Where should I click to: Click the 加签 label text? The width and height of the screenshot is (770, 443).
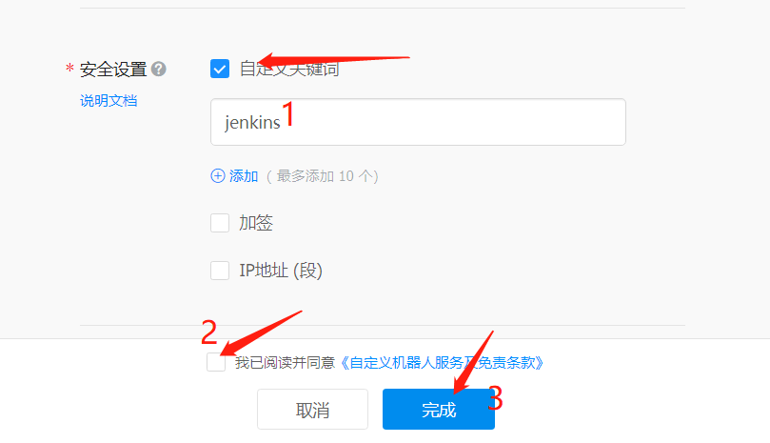click(256, 223)
